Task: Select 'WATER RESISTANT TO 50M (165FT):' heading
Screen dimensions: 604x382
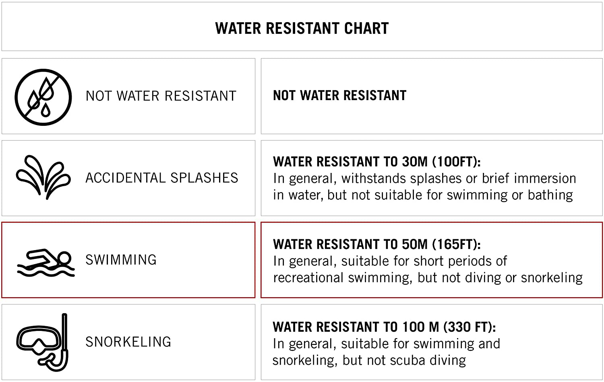Action: click(376, 244)
